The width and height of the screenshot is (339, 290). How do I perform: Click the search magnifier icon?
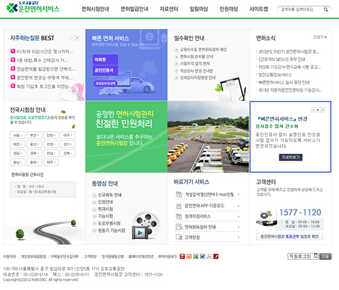(326, 10)
